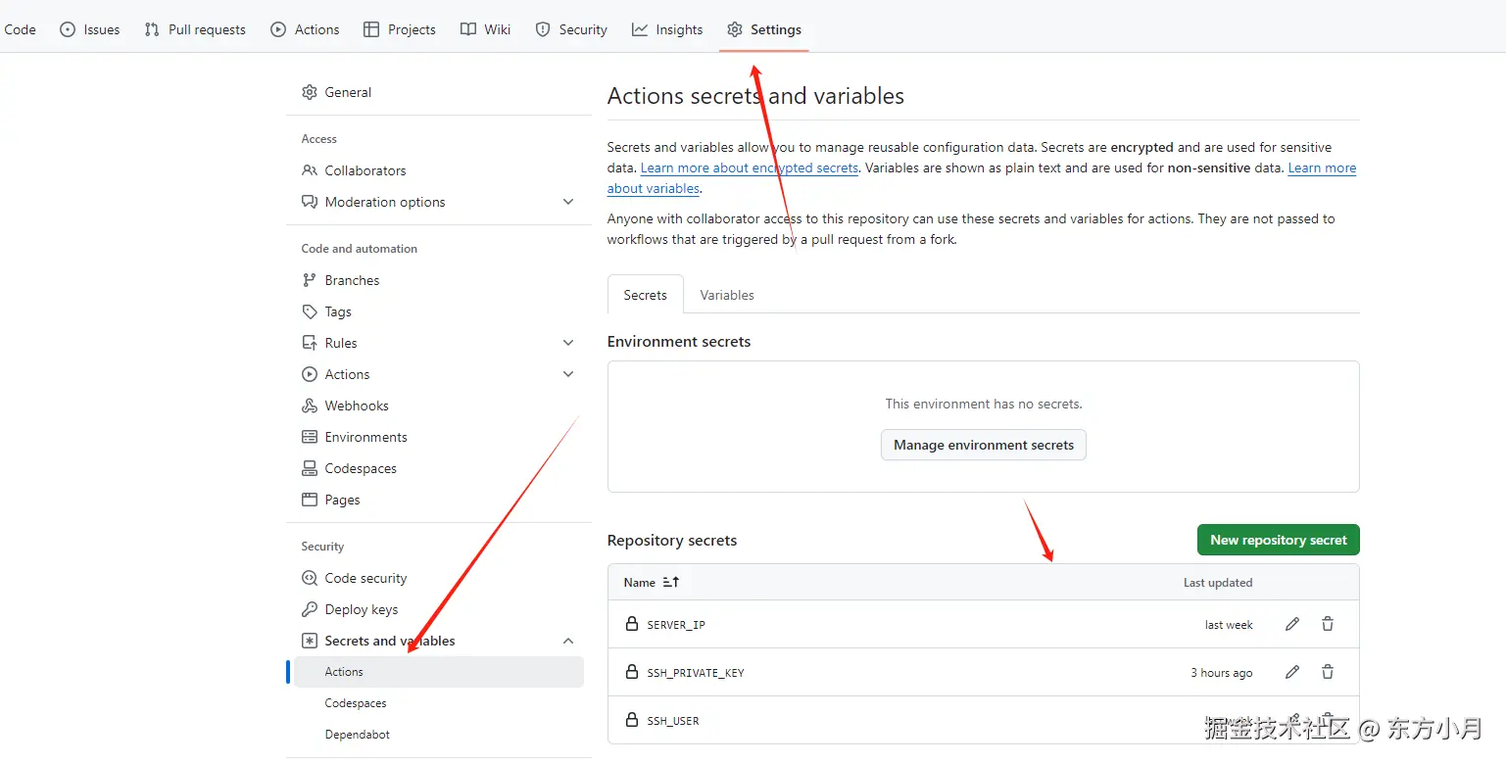Click Manage environment secrets button
The image size is (1506, 764).
pos(983,445)
